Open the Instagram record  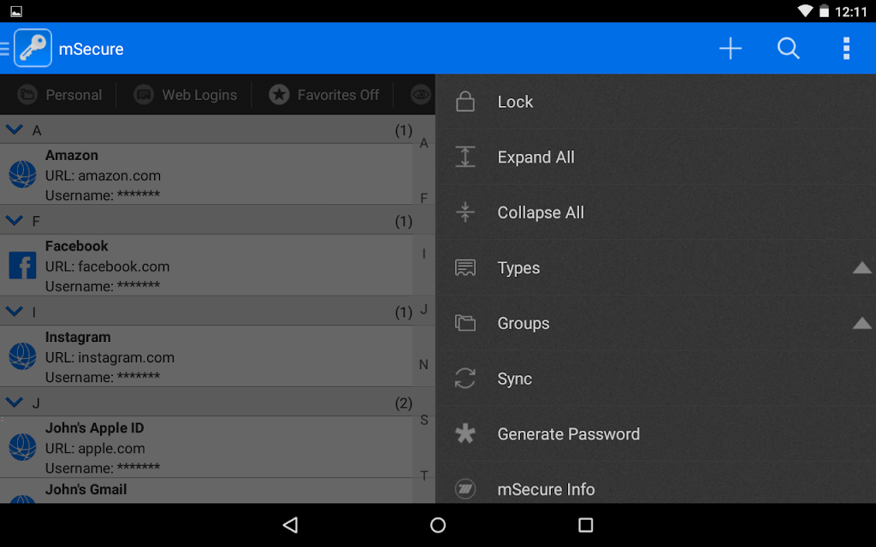click(207, 356)
